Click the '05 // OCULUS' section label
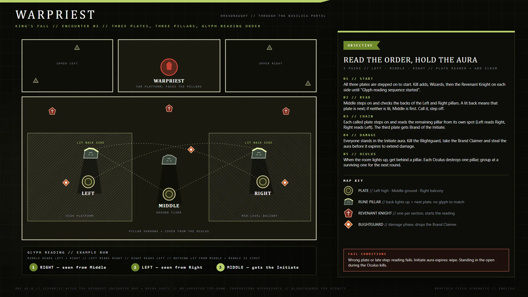Viewport: 528px width, 297px height. click(359, 154)
